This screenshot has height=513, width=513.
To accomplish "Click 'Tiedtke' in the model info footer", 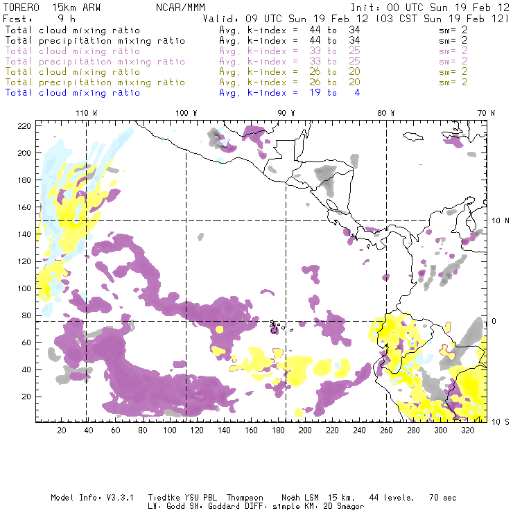I will pyautogui.click(x=164, y=498).
